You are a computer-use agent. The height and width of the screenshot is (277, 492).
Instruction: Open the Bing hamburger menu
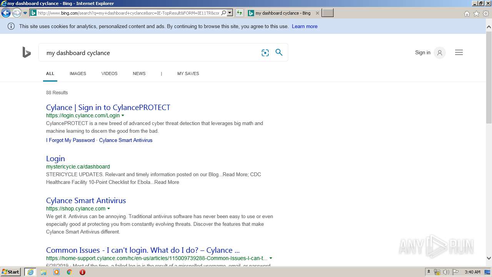[459, 52]
